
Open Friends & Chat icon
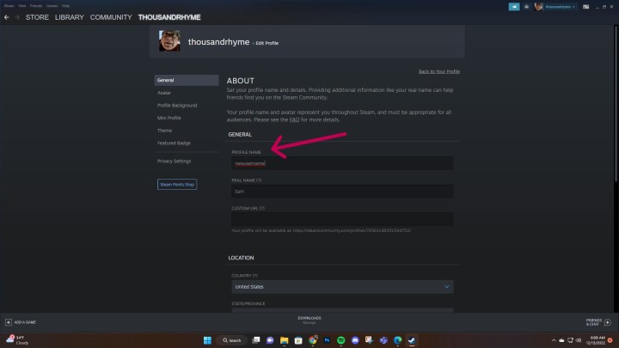tap(608, 322)
